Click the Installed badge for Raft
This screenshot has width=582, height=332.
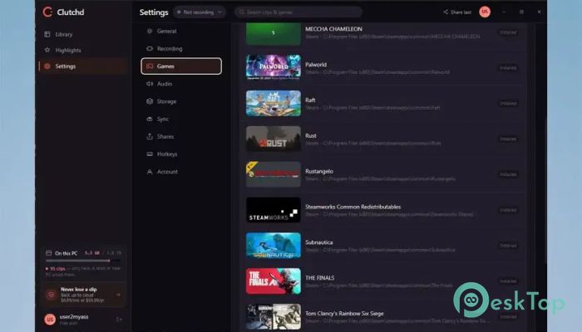(508, 103)
